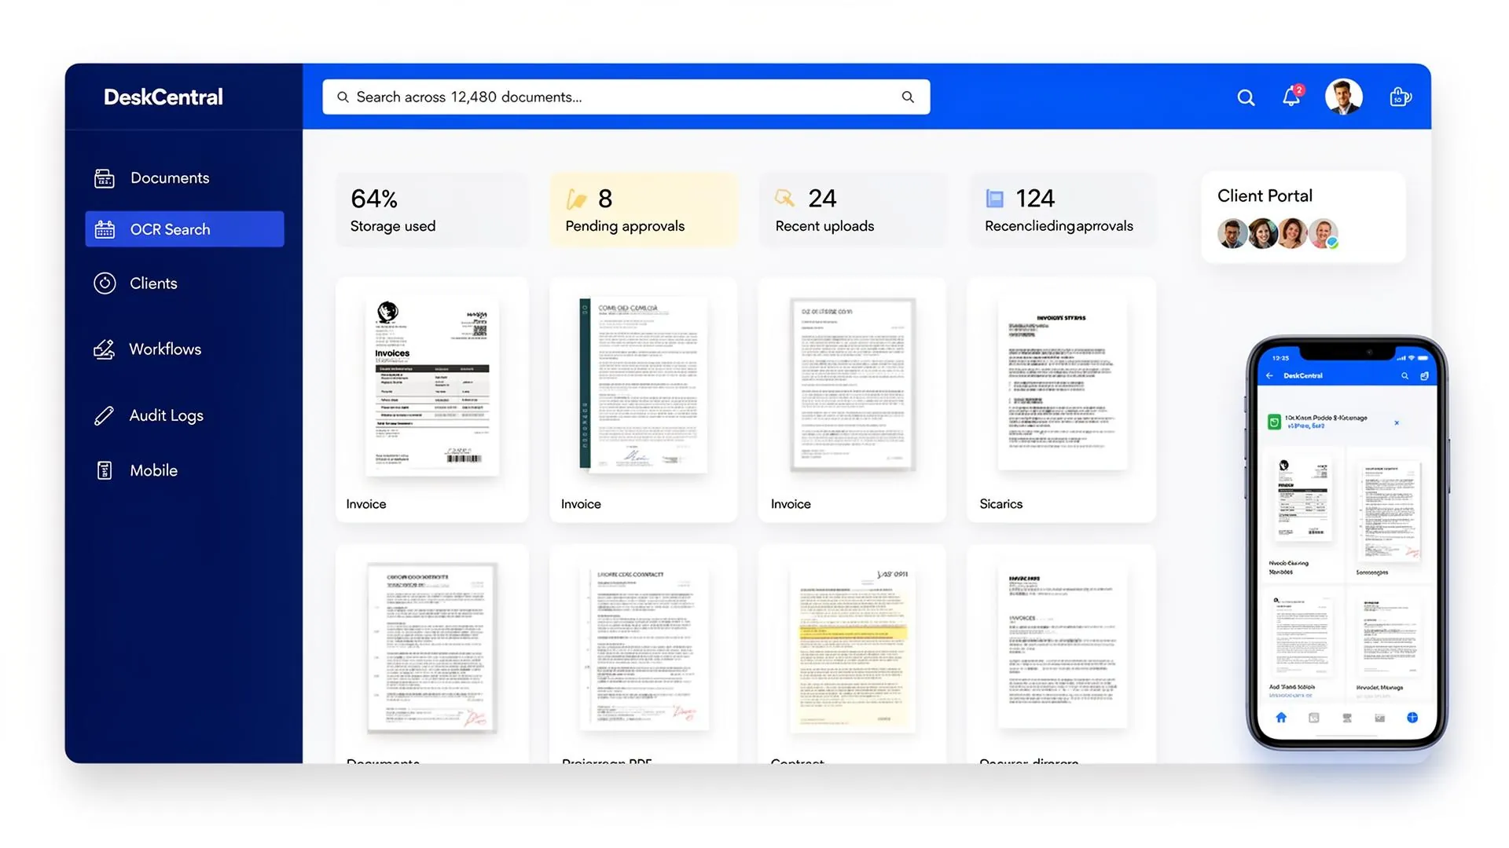The width and height of the screenshot is (1509, 848).
Task: Click the magnifier icon at the search box's left
Action: tap(343, 97)
